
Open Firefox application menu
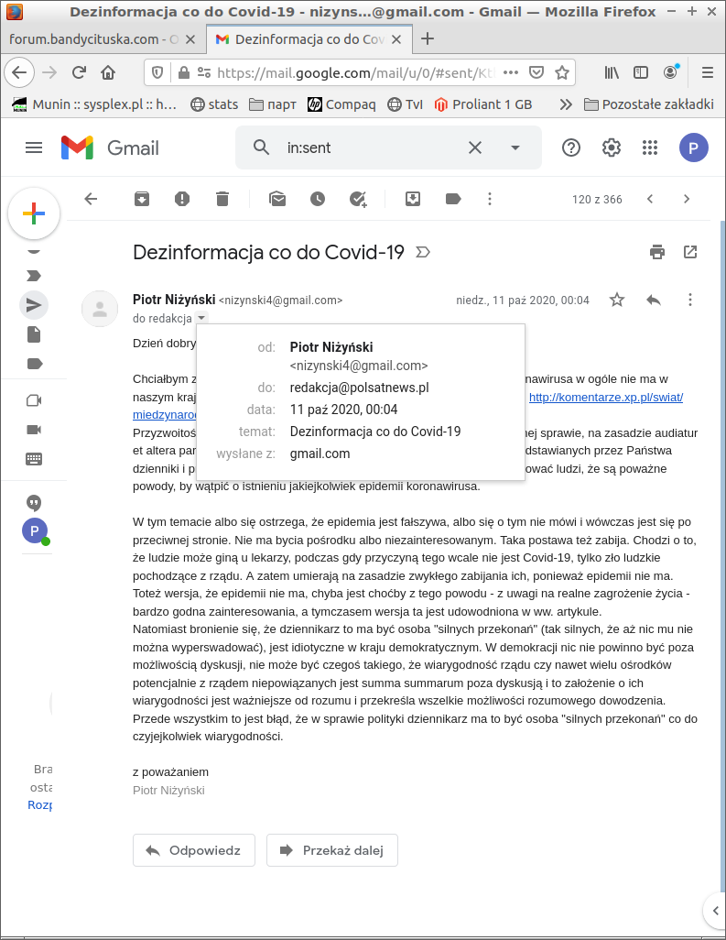coord(708,72)
